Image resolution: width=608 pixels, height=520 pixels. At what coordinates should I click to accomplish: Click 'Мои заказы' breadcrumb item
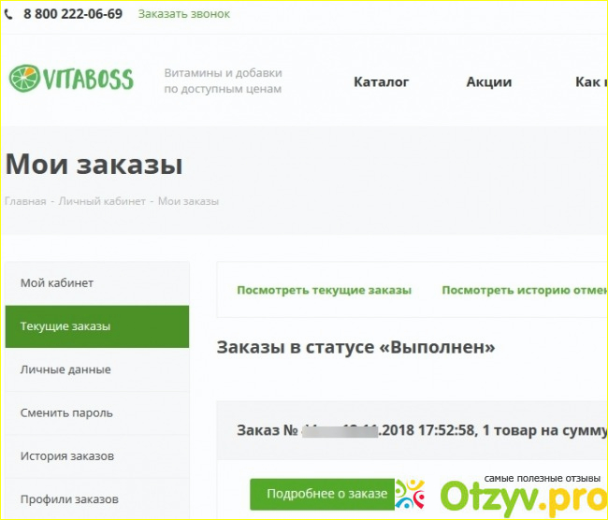pyautogui.click(x=188, y=201)
